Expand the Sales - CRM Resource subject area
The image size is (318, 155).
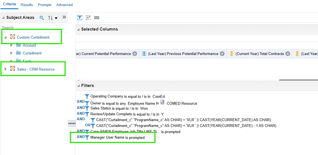tap(6, 69)
